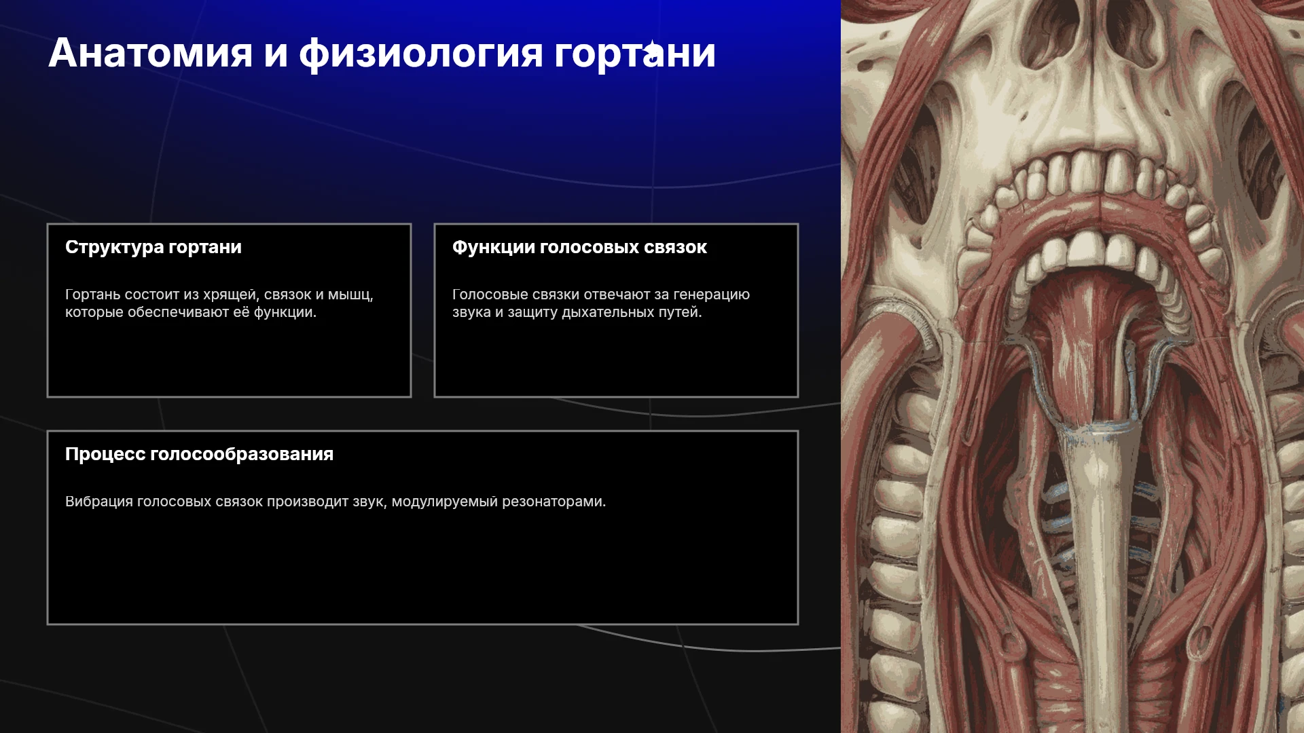Click empty space below 'Структура гортани' card text
Viewport: 1304px width, 733px height.
[x=229, y=360]
